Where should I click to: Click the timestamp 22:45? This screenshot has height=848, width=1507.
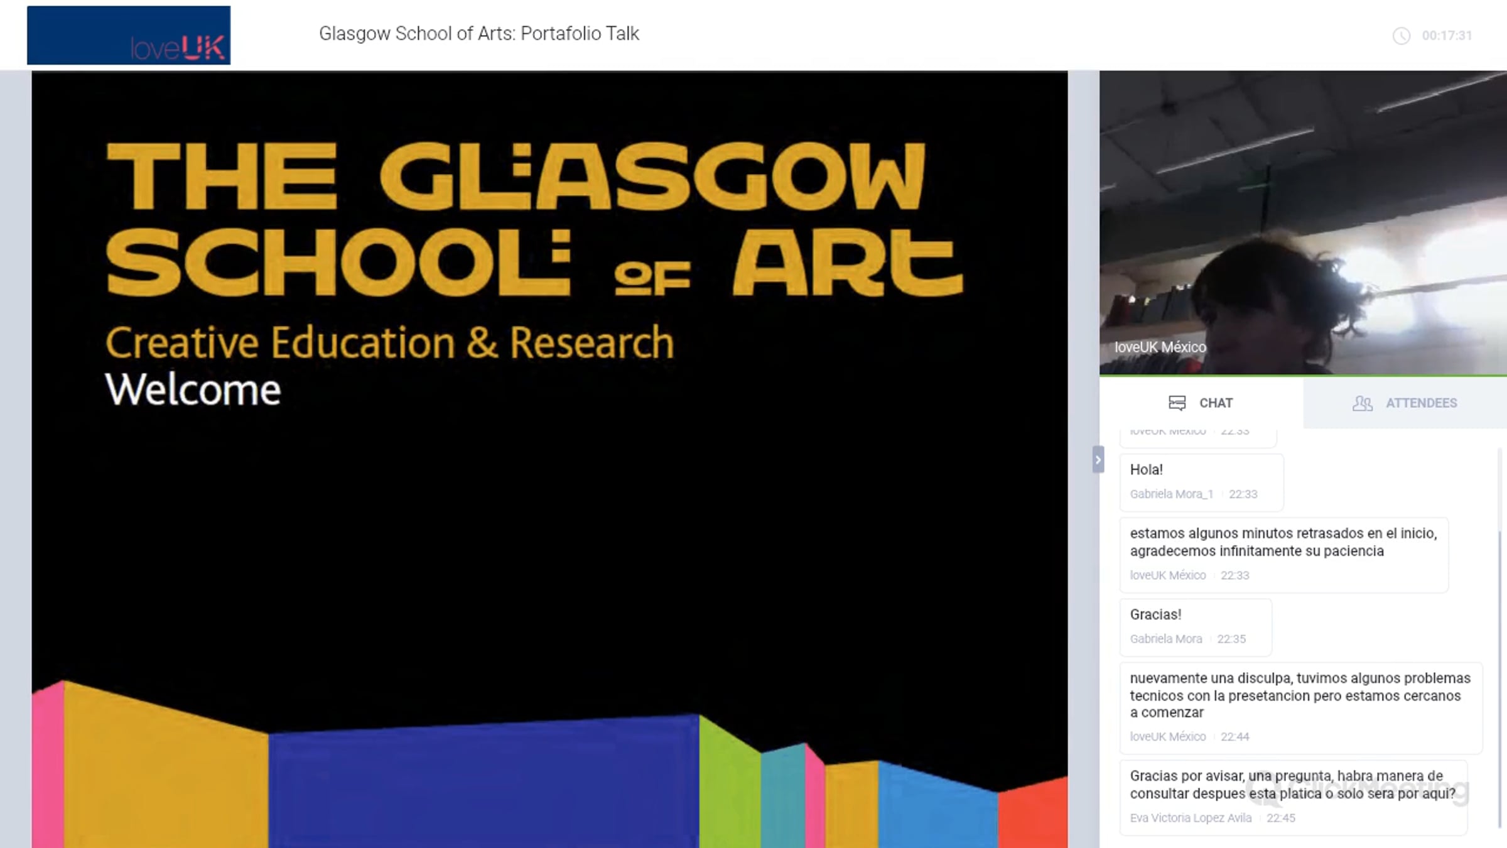click(1281, 818)
